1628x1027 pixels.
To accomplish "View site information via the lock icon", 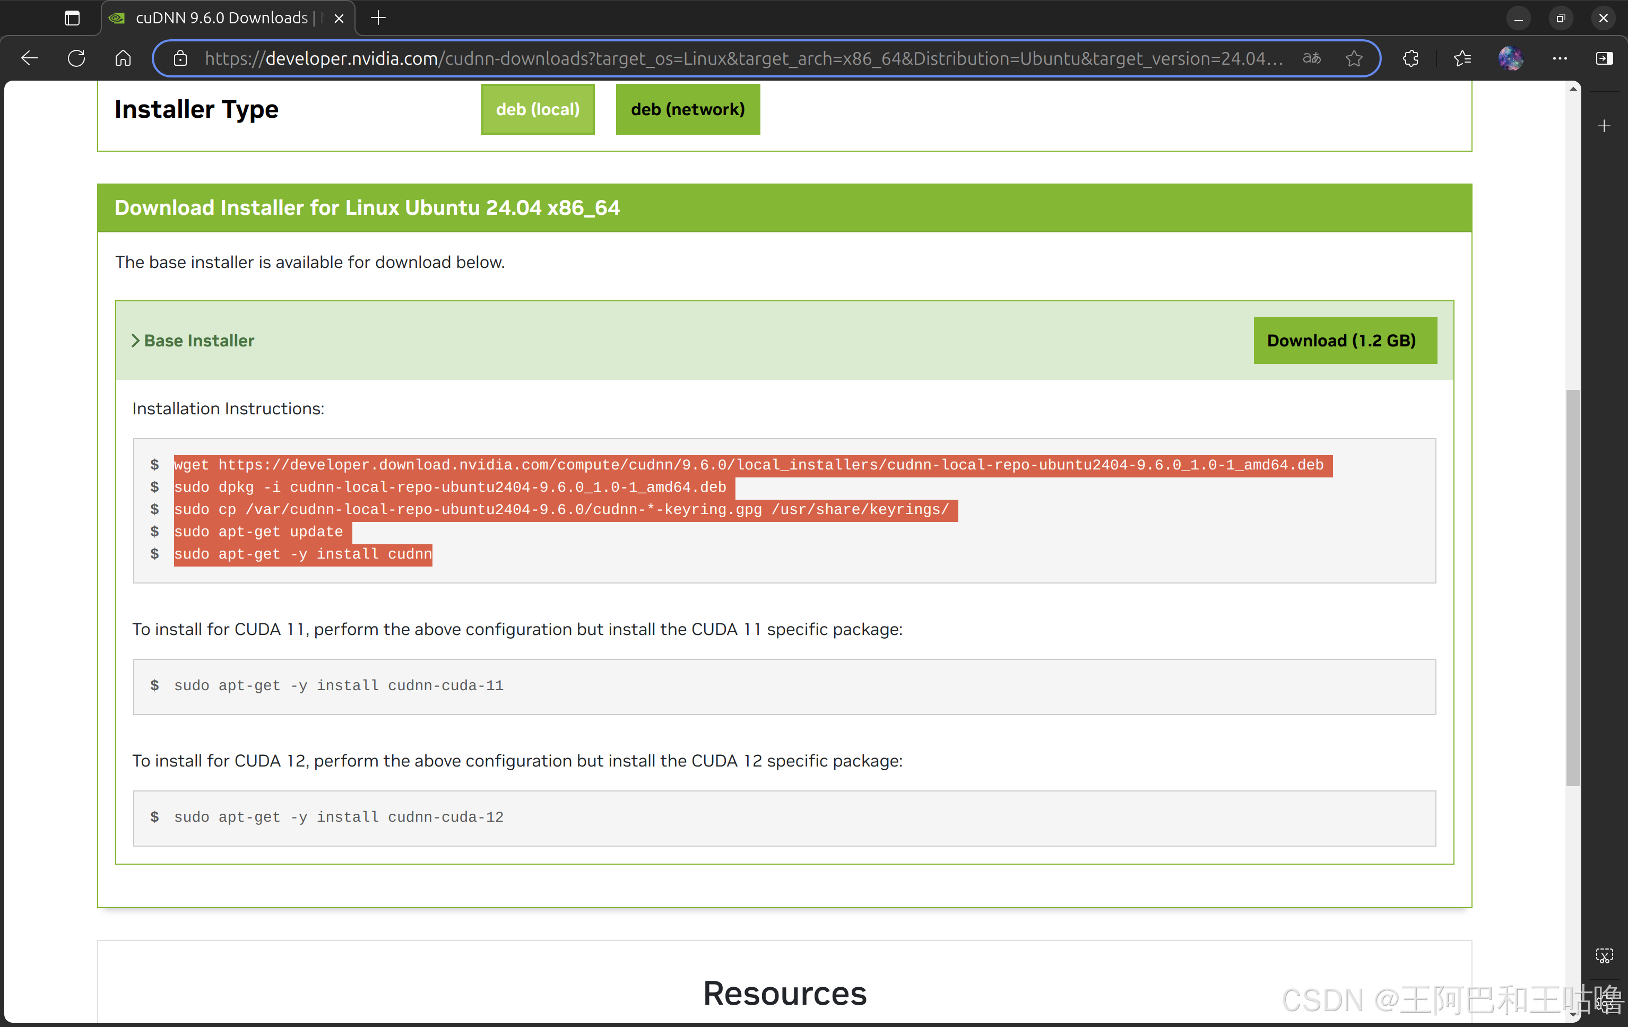I will (180, 59).
